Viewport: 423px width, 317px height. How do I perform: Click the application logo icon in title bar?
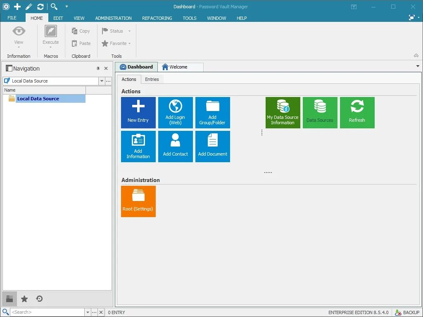pyautogui.click(x=6, y=7)
